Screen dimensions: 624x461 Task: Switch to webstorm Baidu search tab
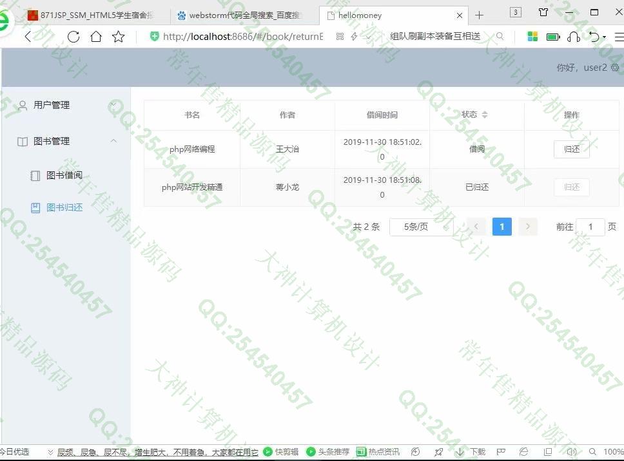pyautogui.click(x=240, y=15)
